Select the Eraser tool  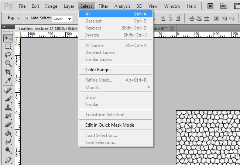coord(8,124)
